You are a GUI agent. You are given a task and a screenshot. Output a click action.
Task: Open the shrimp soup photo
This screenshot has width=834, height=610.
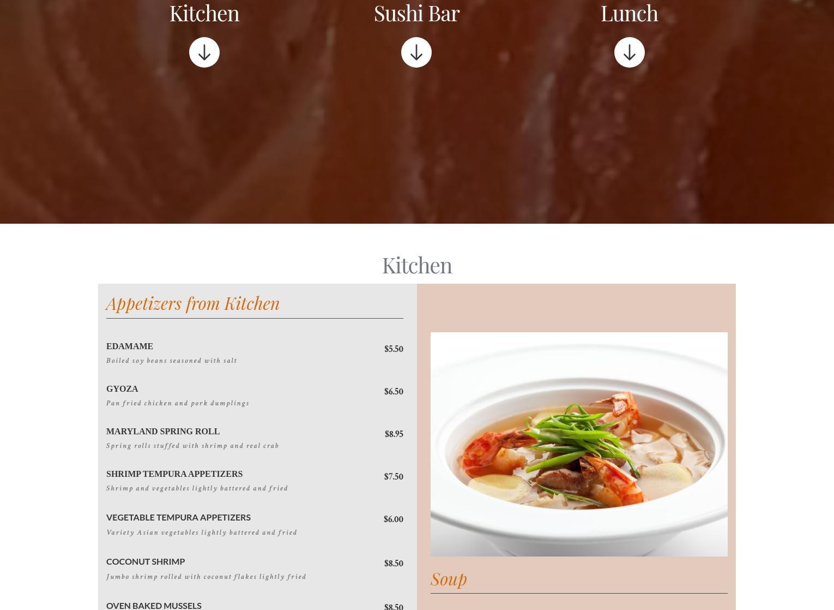coord(579,444)
